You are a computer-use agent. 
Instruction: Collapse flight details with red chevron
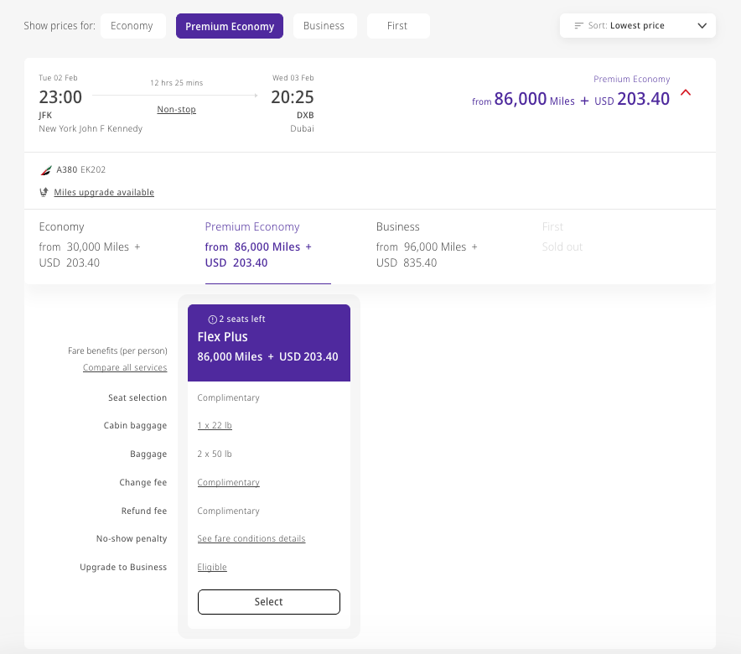(x=686, y=92)
